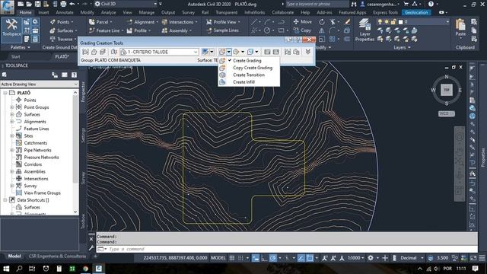
Task: Open annotation scale 1:1000 dropdown
Action: (x=356, y=258)
